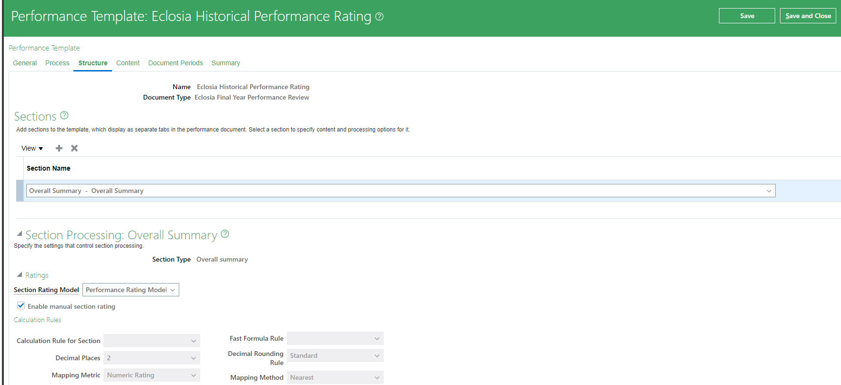This screenshot has width=841, height=385.
Task: Click the Section Rating Model label
Action: click(46, 290)
